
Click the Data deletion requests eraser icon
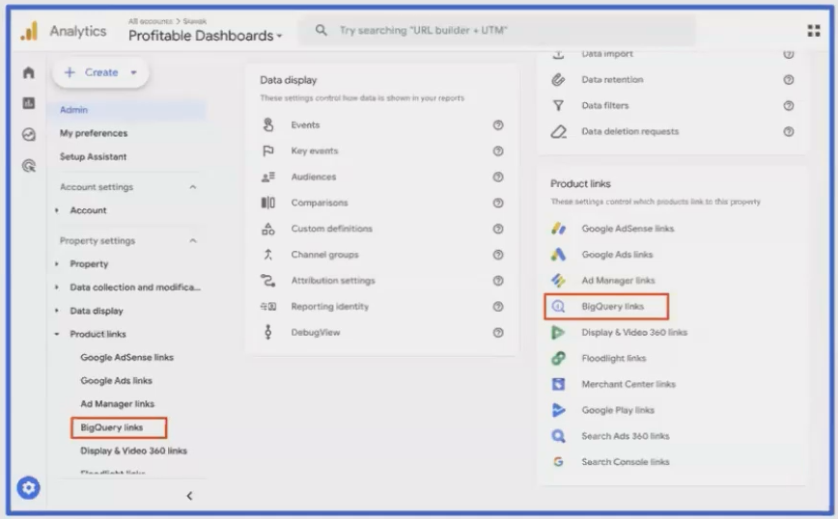(558, 131)
